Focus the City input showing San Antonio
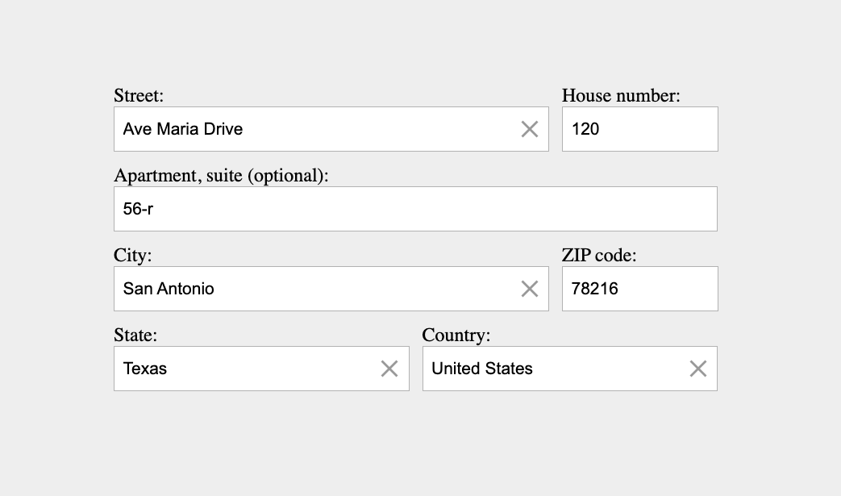This screenshot has width=841, height=496. click(x=314, y=289)
